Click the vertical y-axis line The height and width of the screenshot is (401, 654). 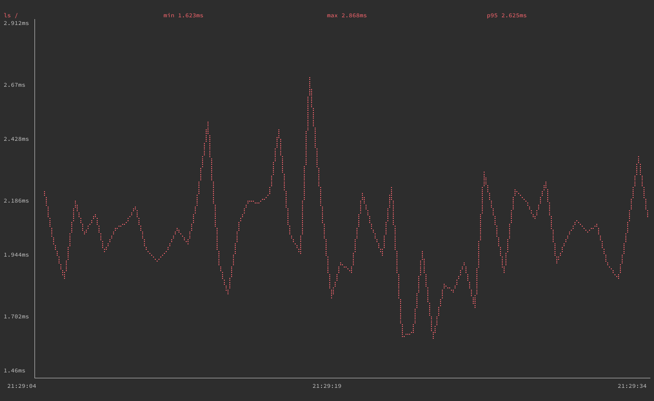pyautogui.click(x=35, y=200)
